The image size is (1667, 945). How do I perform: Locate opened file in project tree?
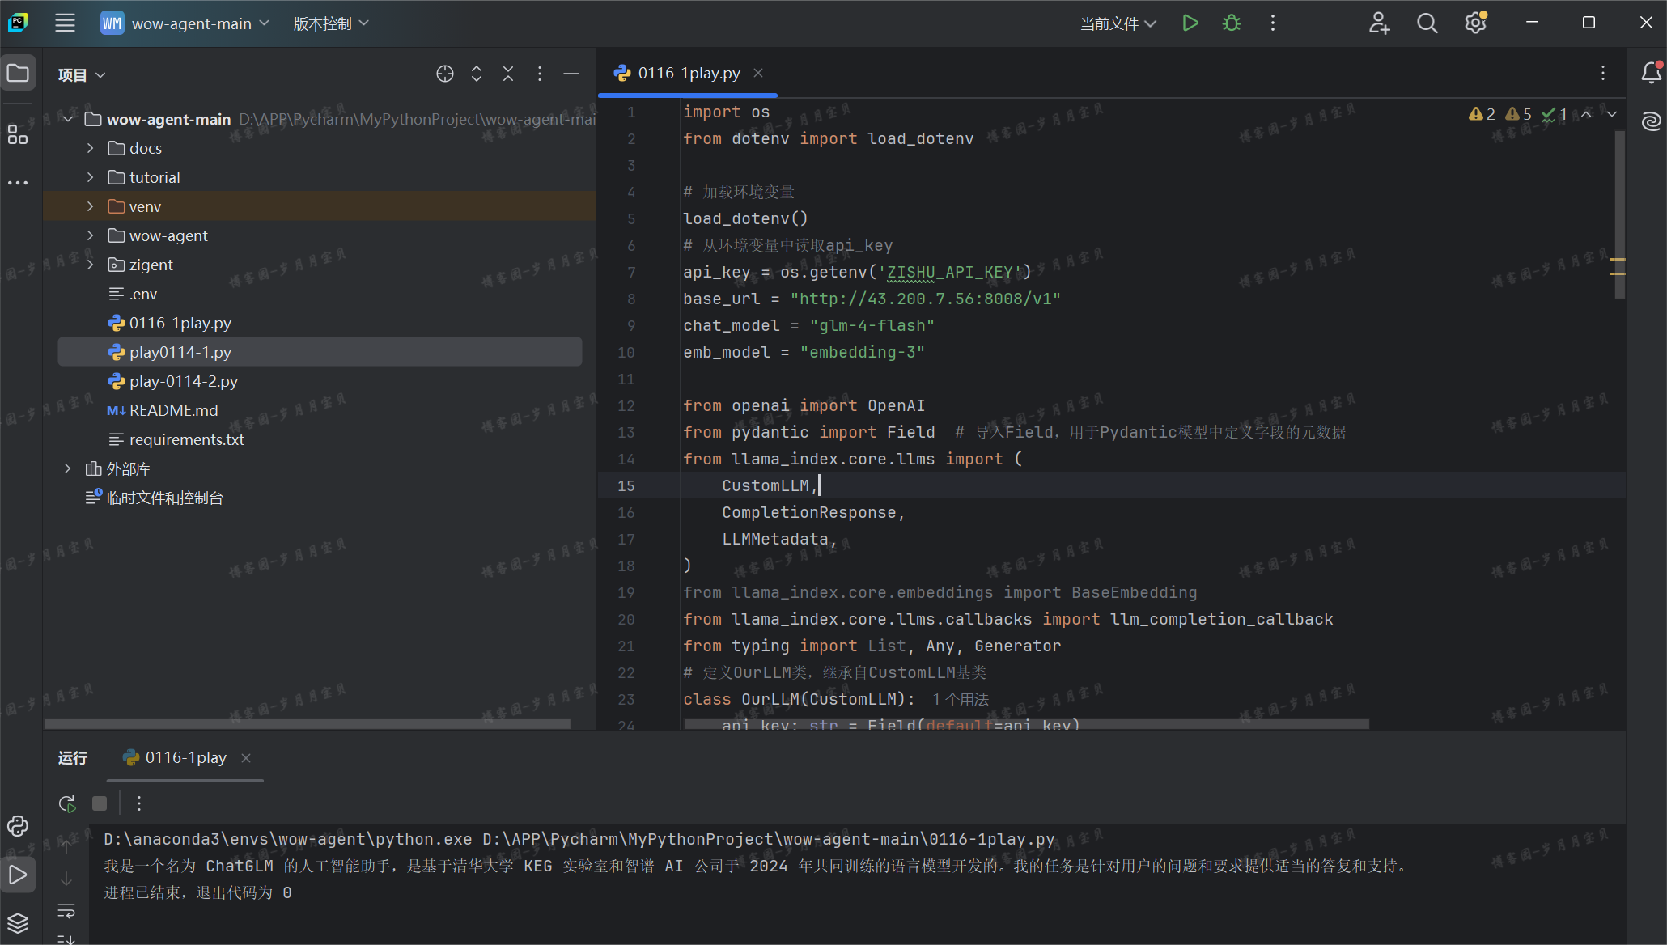click(444, 74)
